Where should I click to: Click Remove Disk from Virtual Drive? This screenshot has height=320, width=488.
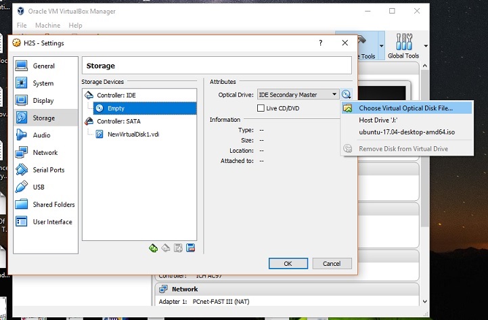pos(407,149)
